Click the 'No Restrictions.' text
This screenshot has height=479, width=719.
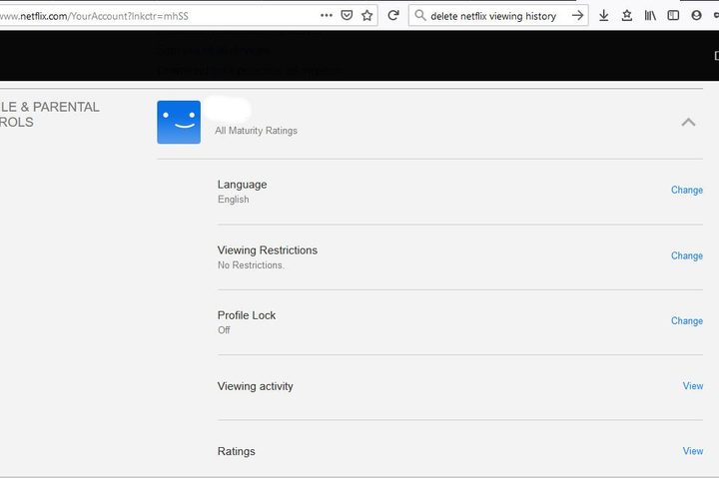click(x=251, y=265)
